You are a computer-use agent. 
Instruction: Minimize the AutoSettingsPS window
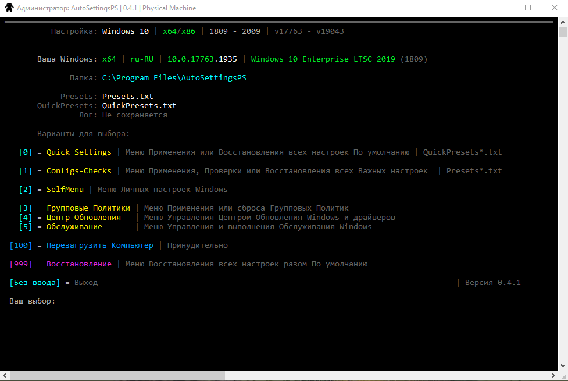(x=502, y=8)
